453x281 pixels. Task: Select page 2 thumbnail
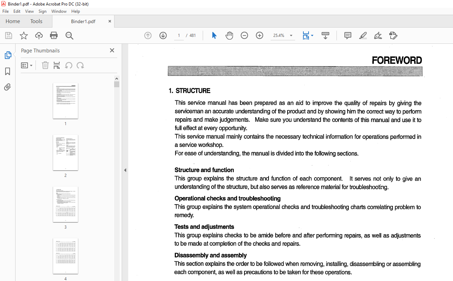[66, 152]
